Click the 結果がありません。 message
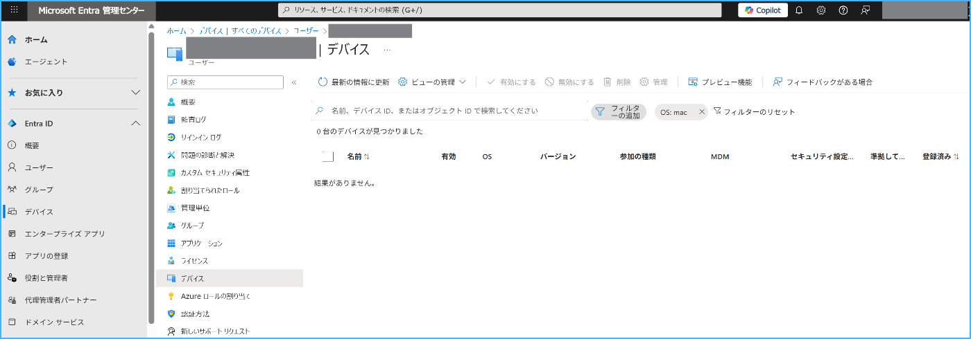Screen dimensions: 971x339 coord(345,183)
